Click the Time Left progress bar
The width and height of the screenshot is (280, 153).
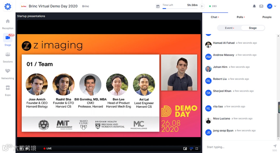click(x=180, y=8)
